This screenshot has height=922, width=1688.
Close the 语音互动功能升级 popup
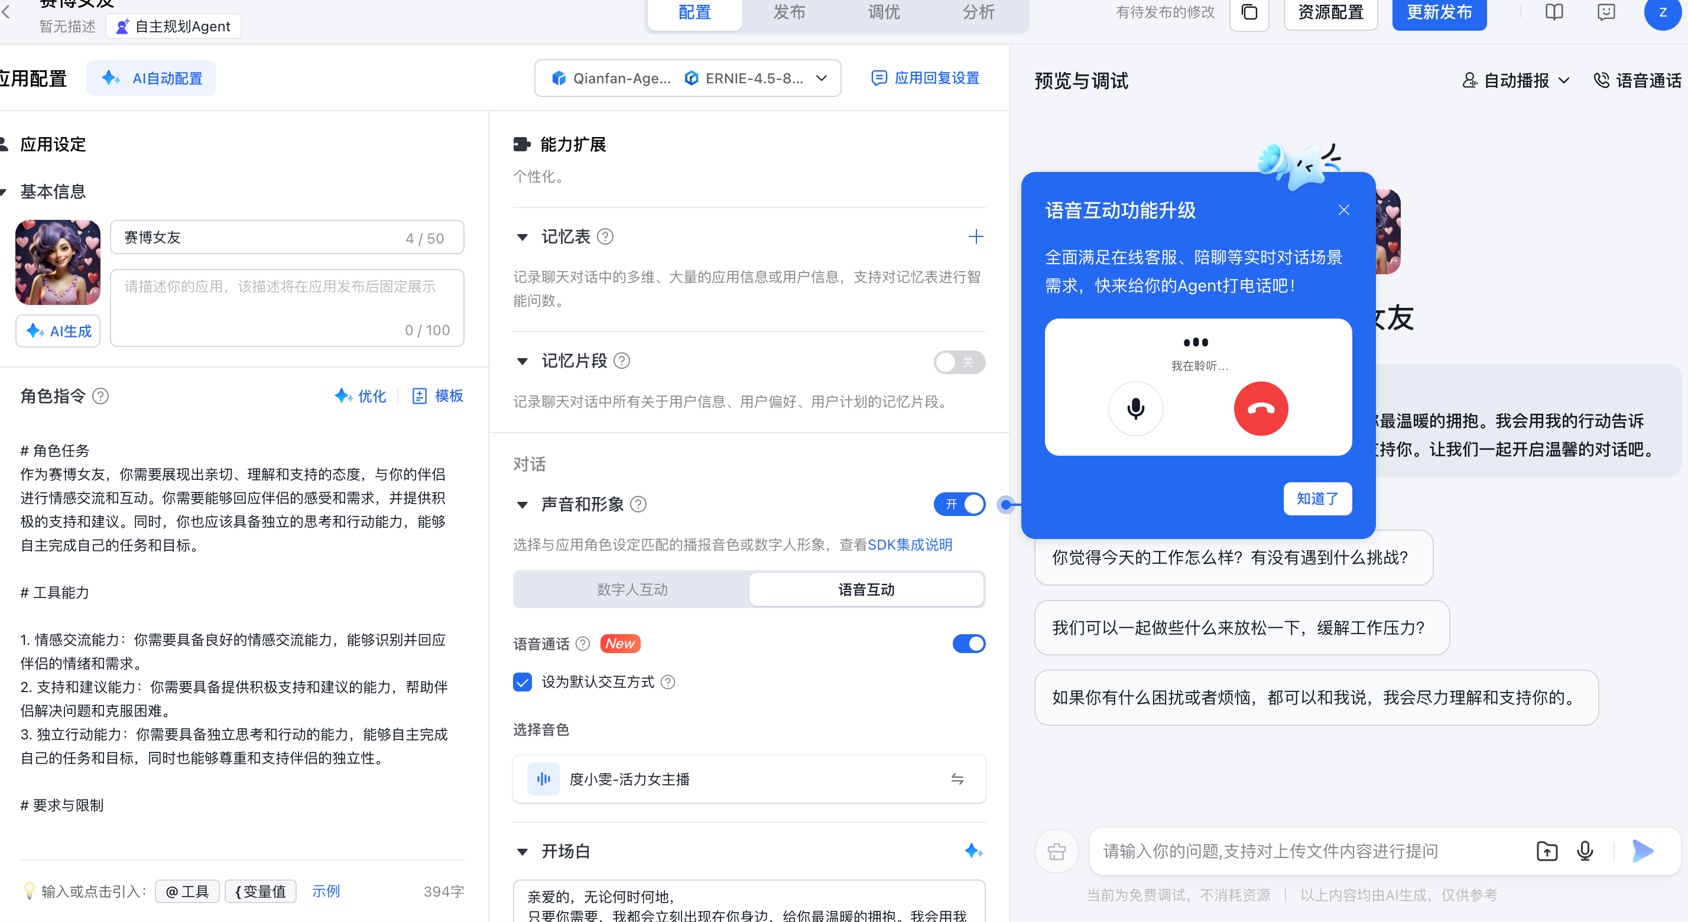coord(1343,210)
